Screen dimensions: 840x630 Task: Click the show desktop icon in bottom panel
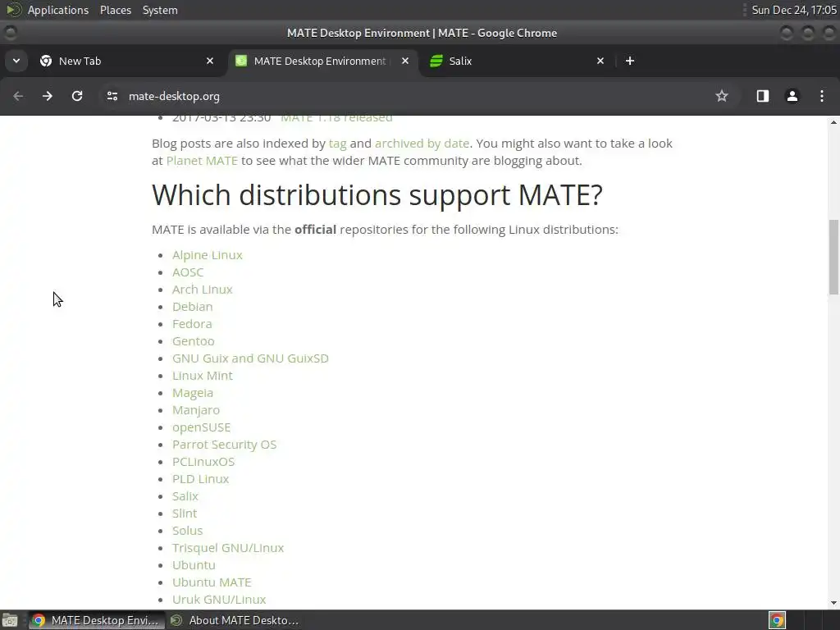[10, 620]
